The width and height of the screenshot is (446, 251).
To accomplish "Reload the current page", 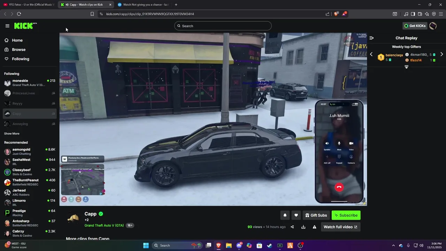I will pos(19,14).
